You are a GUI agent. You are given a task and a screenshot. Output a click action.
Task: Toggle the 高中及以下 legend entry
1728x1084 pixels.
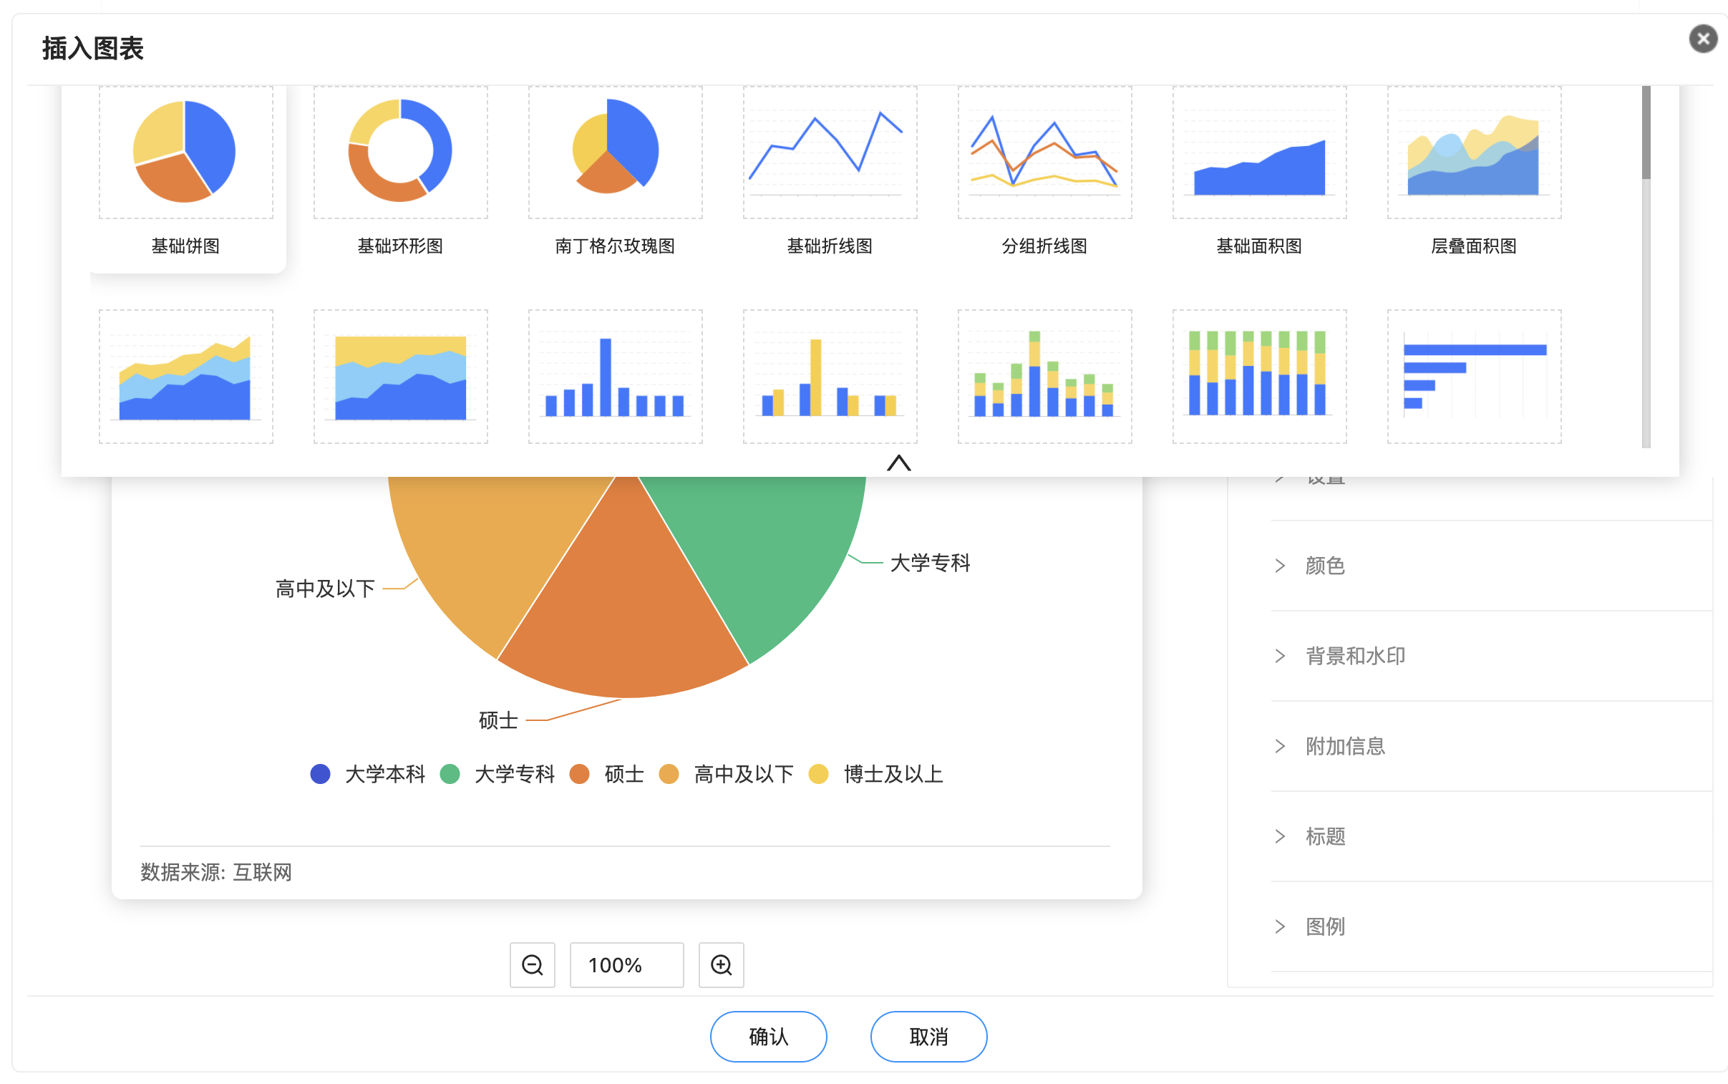[x=726, y=774]
